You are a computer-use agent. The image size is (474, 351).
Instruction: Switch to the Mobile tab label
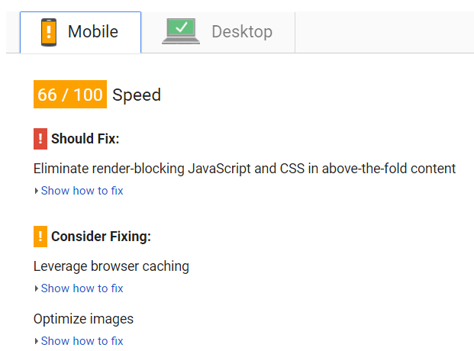click(x=93, y=32)
